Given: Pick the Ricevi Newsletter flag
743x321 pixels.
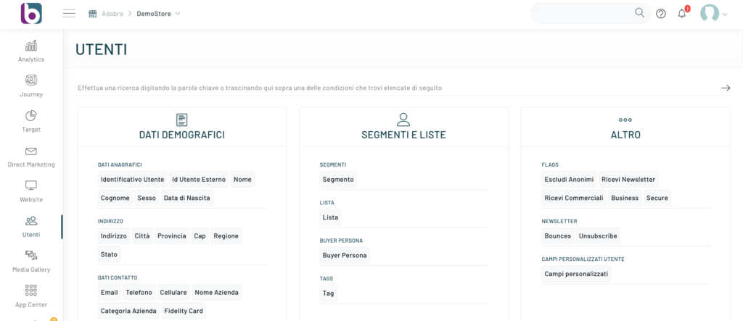Looking at the screenshot, I should click(x=628, y=179).
